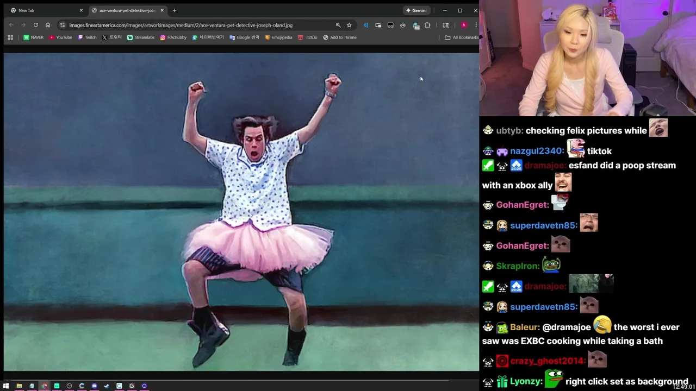Image resolution: width=696 pixels, height=391 pixels.
Task: Click the side panel search icon in toolbar
Action: click(445, 25)
